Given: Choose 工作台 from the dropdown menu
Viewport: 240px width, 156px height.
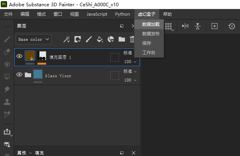Looking at the screenshot, I should 149,53.
